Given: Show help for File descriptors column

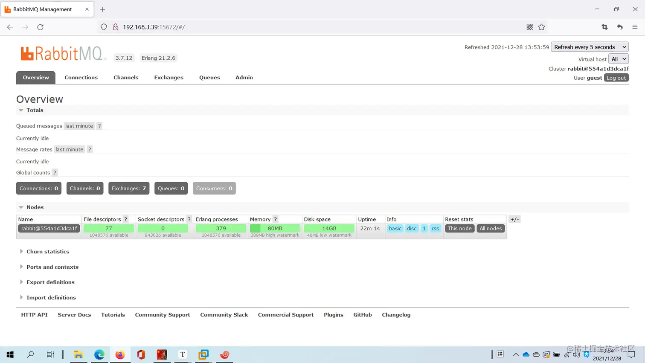Looking at the screenshot, I should click(125, 219).
